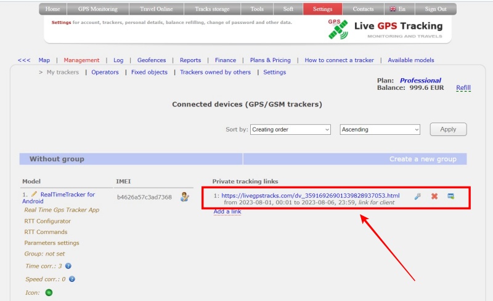Click Add a link
Viewport: 493px width, 301px height.
tap(227, 212)
